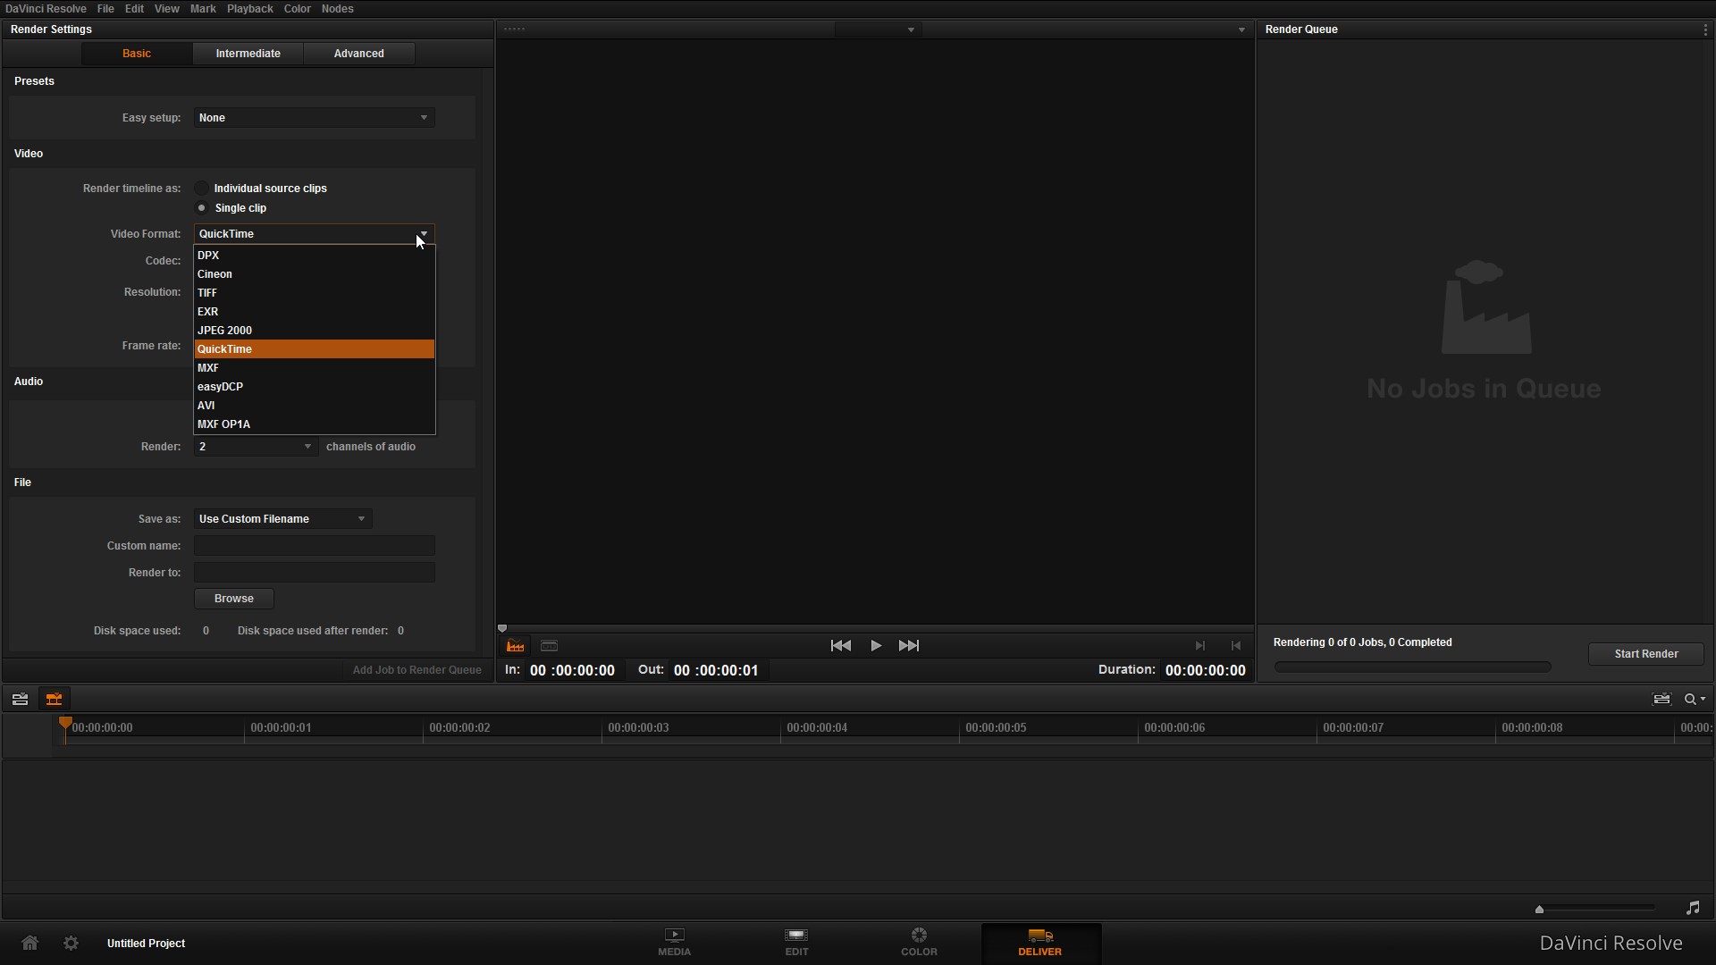Toggle the orange timeline mode icon
This screenshot has height=965, width=1716.
click(54, 699)
